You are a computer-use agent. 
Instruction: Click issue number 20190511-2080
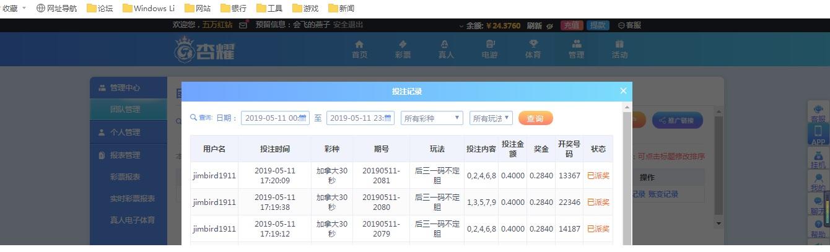(x=382, y=202)
